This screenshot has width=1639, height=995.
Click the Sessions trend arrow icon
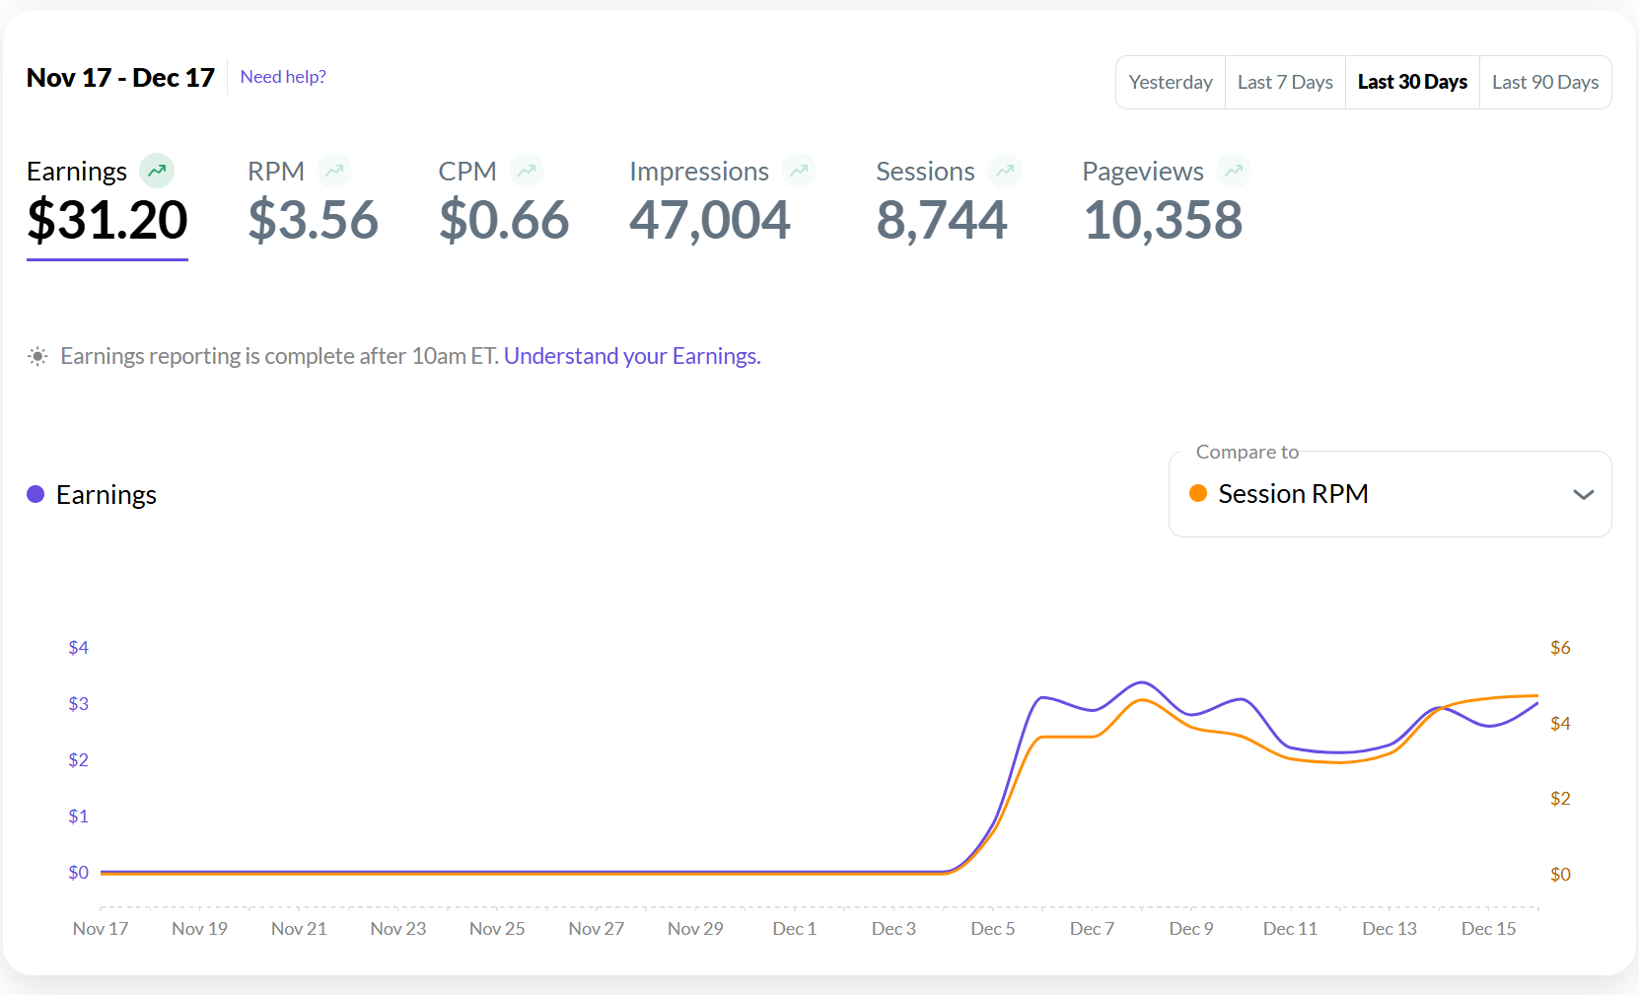(x=1004, y=171)
